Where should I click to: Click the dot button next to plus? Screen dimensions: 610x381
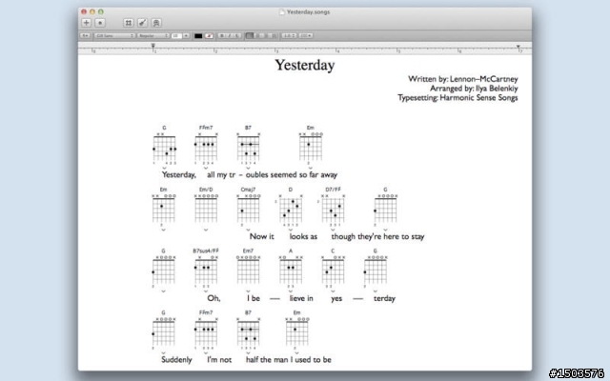pos(100,23)
